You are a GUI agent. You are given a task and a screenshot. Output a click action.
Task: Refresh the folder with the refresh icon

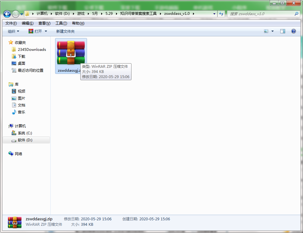[221, 14]
